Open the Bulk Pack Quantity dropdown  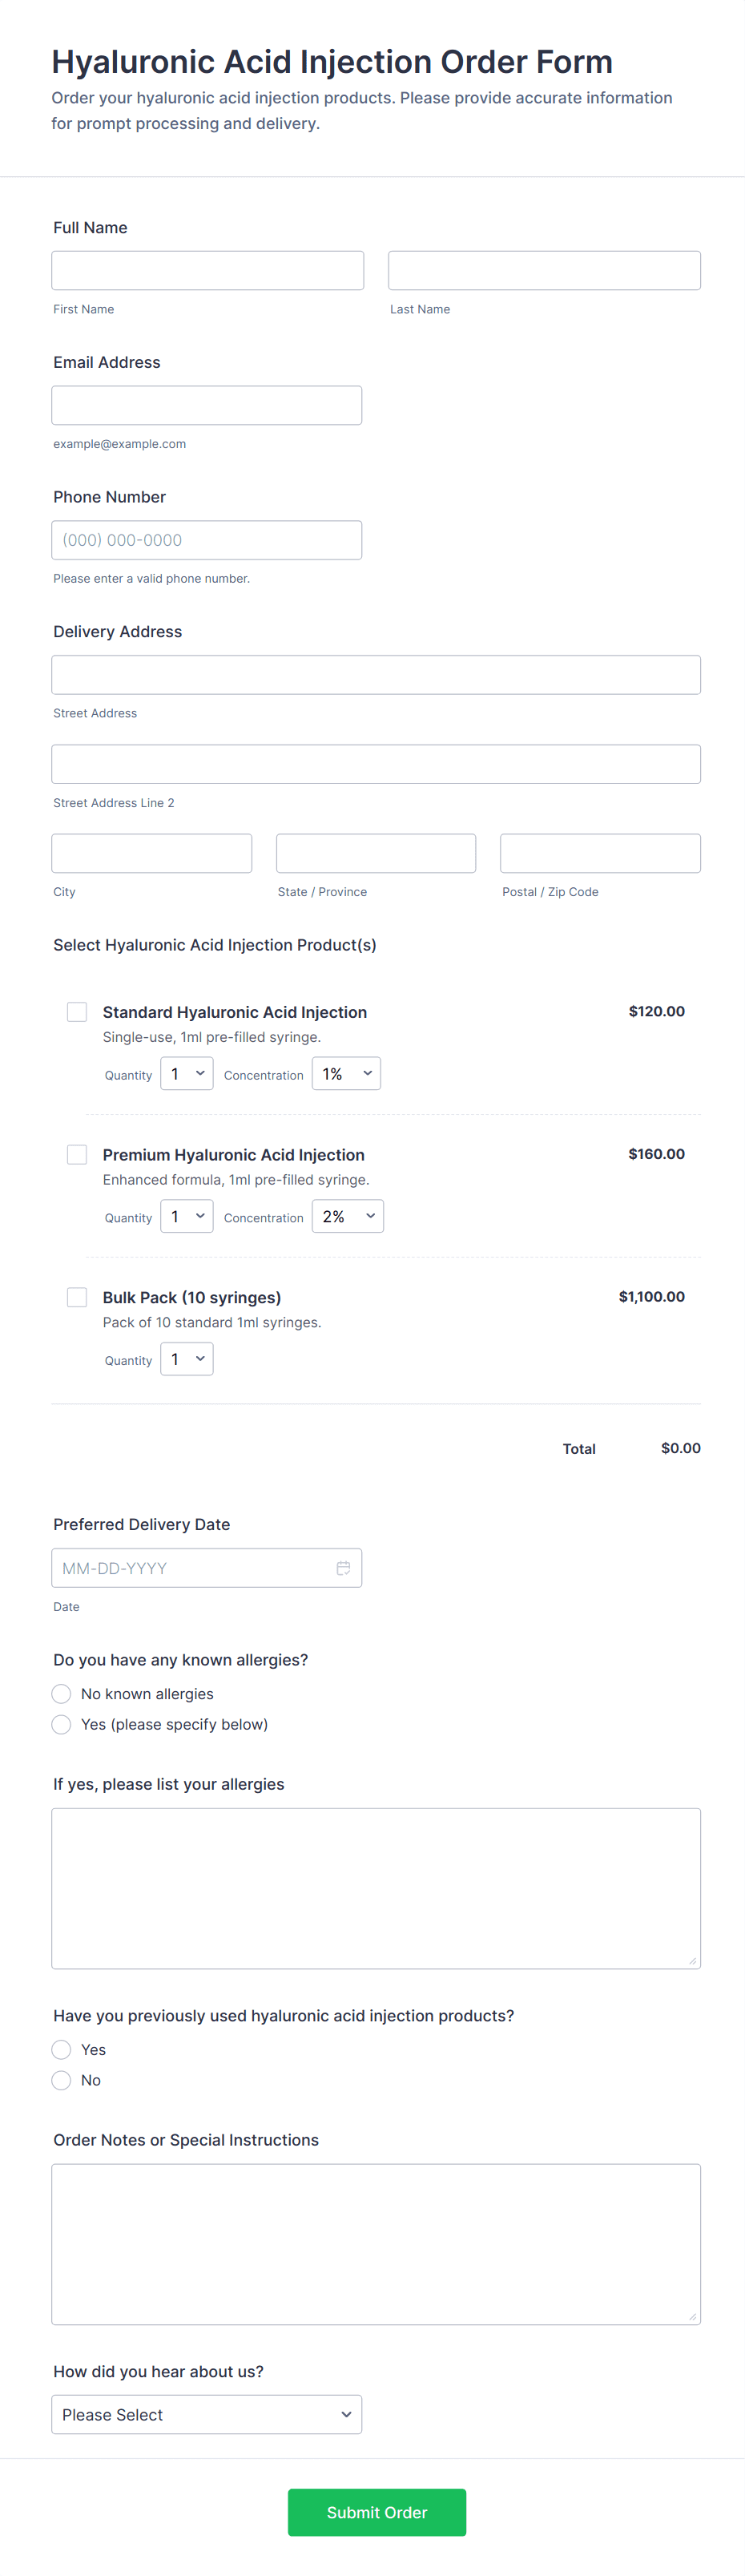[187, 1358]
